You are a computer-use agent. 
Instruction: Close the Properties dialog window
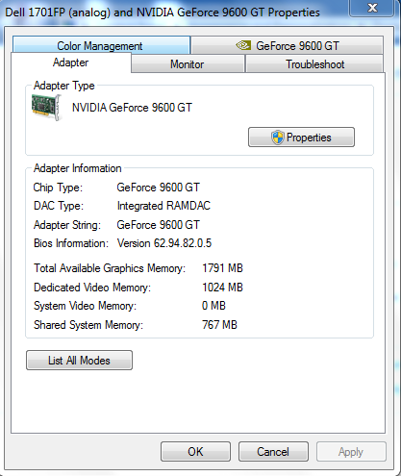(372, 8)
